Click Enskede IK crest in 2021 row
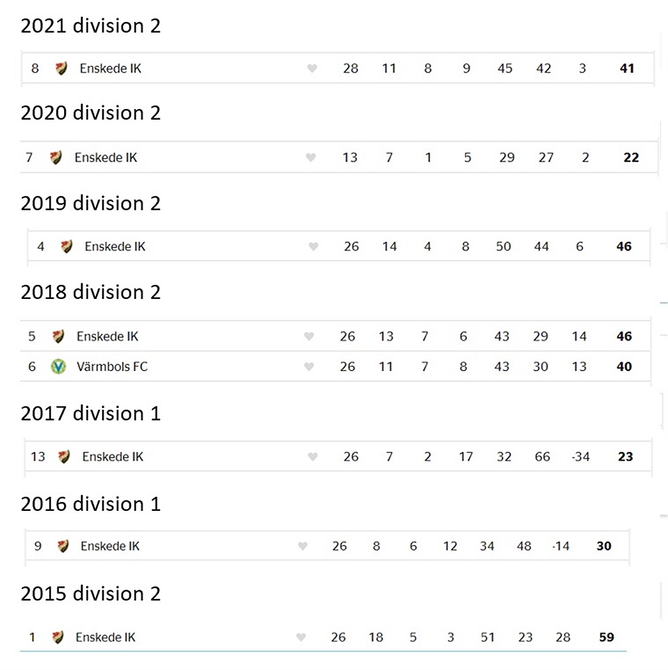 (x=61, y=68)
